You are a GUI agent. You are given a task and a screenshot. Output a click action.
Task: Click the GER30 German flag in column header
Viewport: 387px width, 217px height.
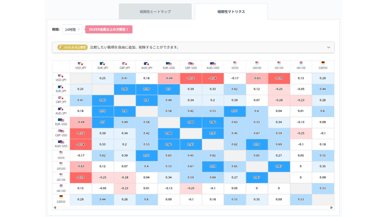[323, 63]
